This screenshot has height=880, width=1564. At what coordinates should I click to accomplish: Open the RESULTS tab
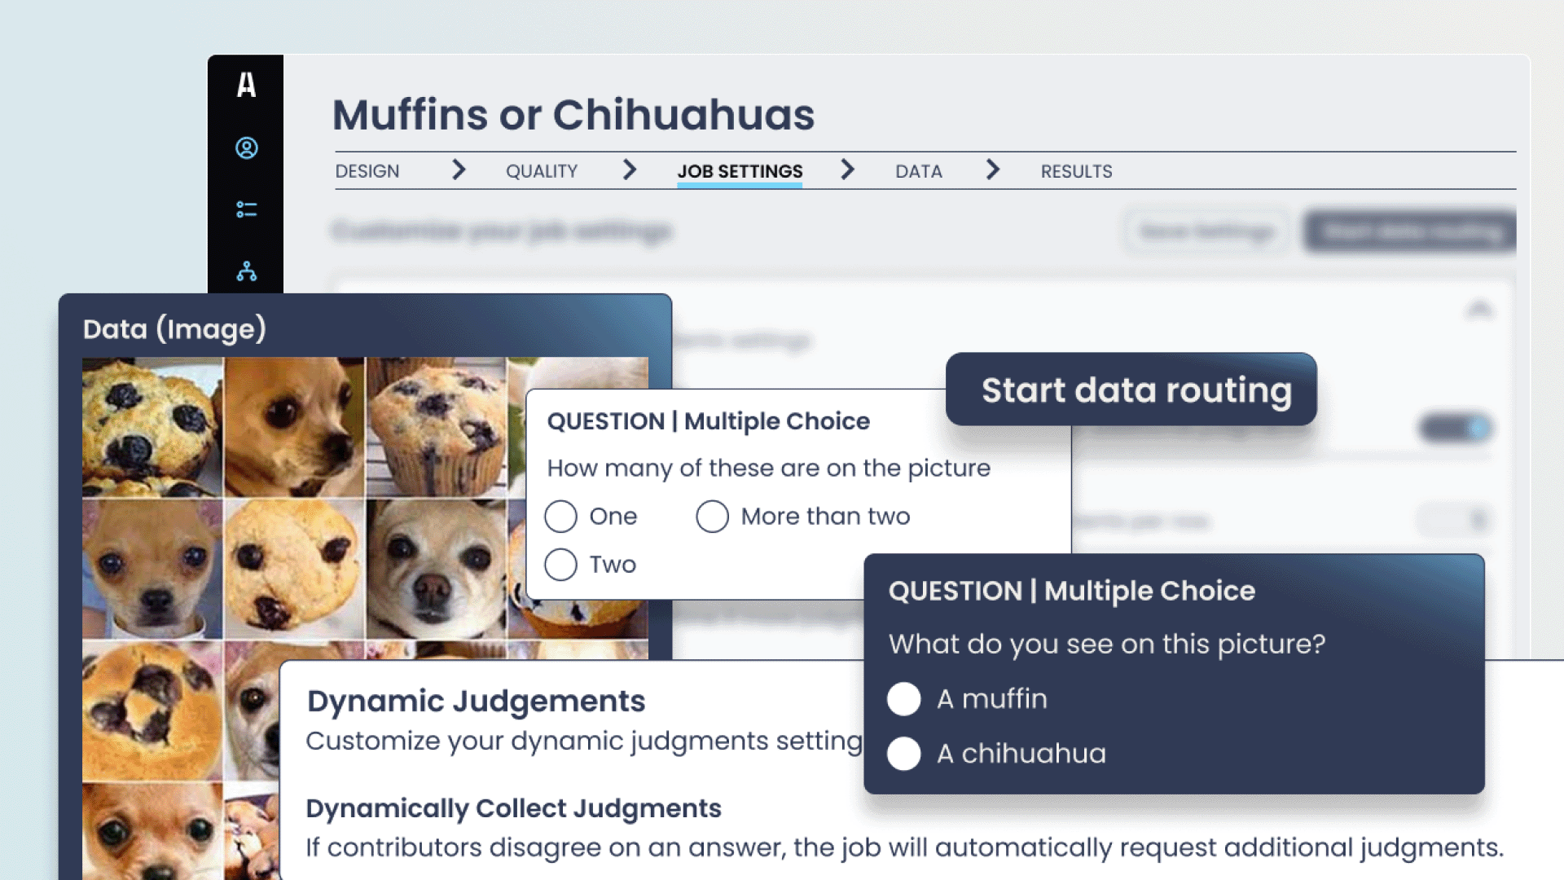(1076, 171)
